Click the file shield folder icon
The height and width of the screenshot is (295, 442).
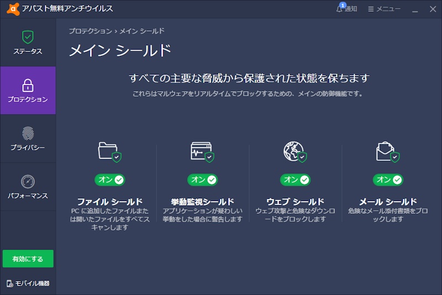pyautogui.click(x=109, y=152)
